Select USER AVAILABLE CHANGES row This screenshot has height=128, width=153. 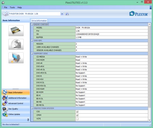click(x=91, y=47)
